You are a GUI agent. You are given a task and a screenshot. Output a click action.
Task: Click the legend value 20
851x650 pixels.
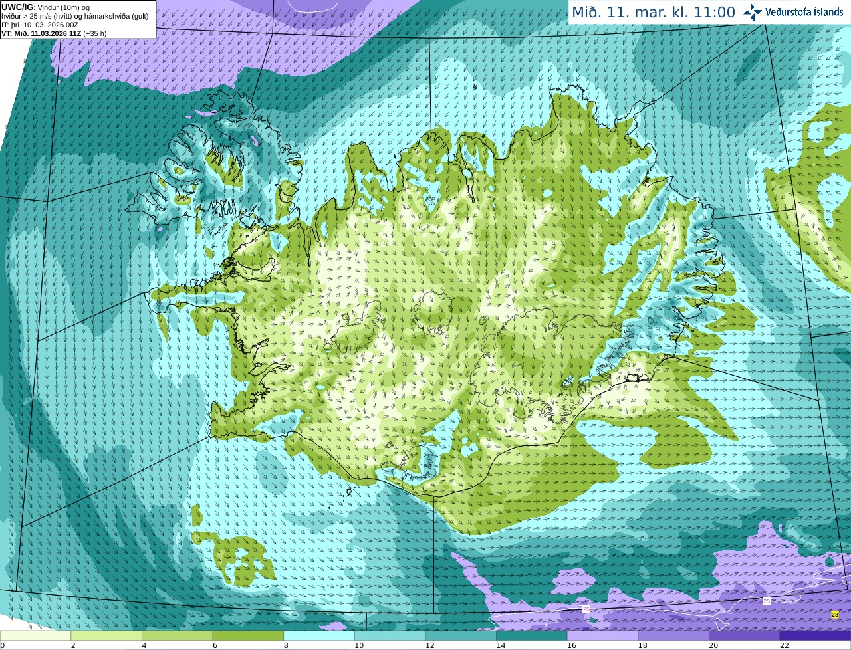[713, 645]
